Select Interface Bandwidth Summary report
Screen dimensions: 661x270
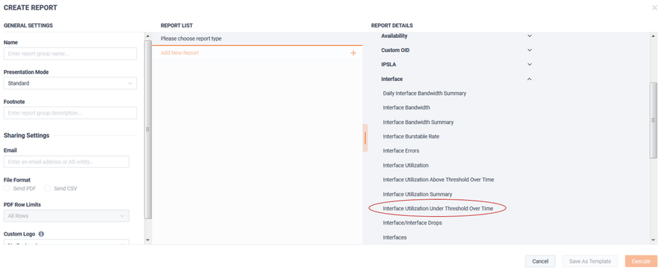[x=418, y=122]
